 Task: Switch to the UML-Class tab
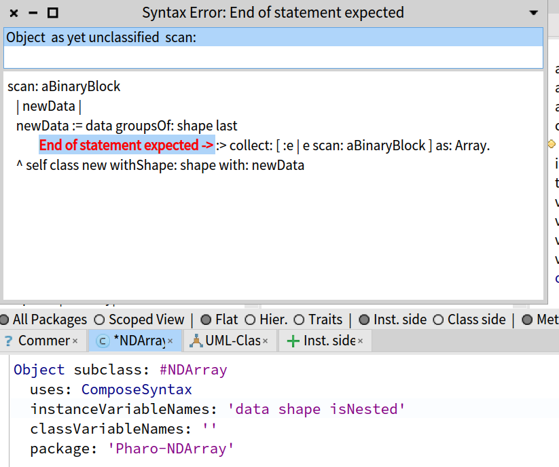click(x=230, y=341)
